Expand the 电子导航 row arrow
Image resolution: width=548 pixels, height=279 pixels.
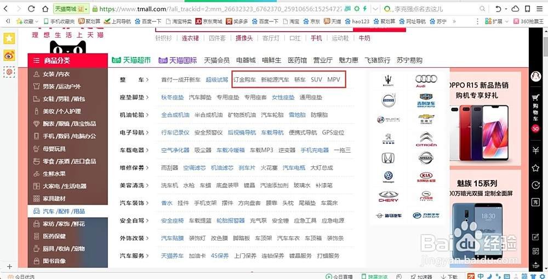pyautogui.click(x=147, y=132)
